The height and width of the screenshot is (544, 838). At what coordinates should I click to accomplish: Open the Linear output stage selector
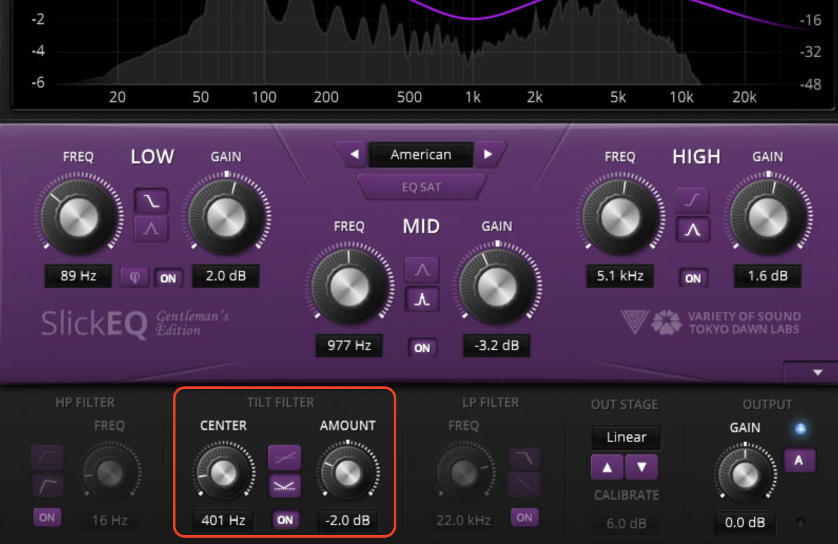(x=626, y=437)
